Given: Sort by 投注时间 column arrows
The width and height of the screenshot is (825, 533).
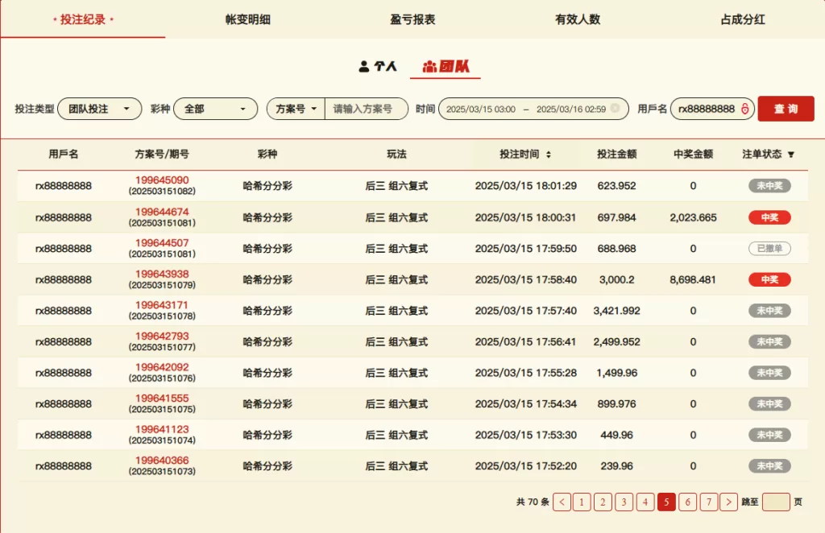Looking at the screenshot, I should click(x=548, y=155).
